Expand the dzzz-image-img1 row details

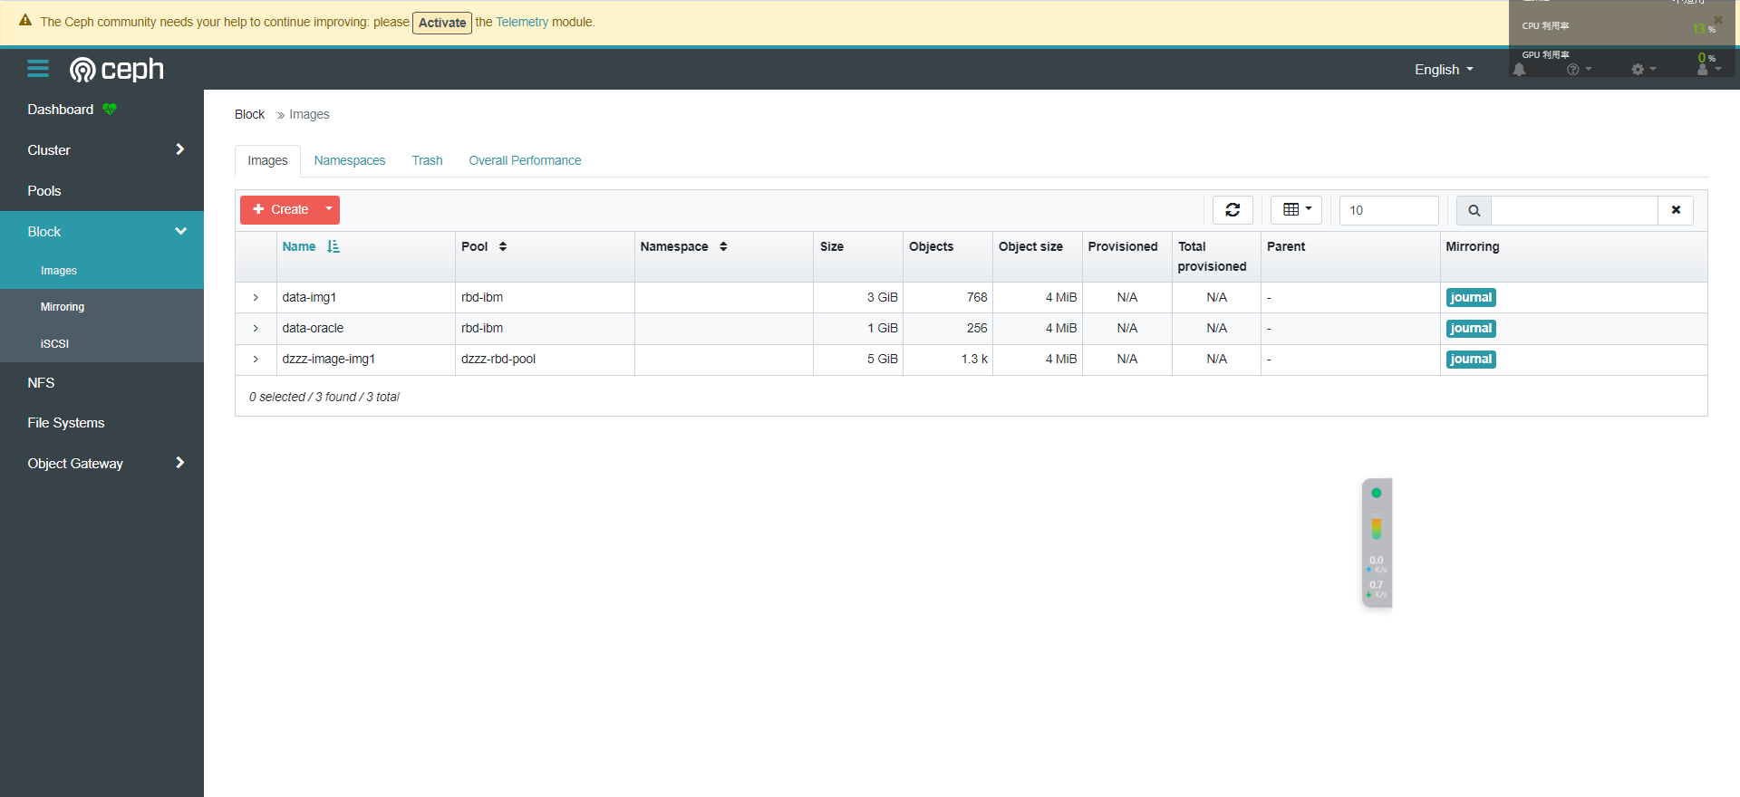point(256,359)
